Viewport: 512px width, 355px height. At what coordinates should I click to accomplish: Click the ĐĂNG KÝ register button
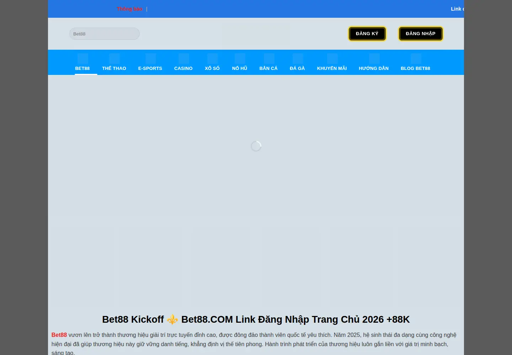(367, 34)
